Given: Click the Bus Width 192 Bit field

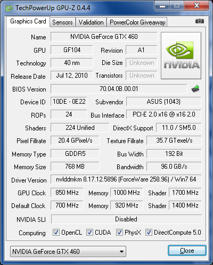Looking at the screenshot, I should pos(174,154).
